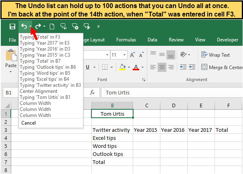Click the Undo arrow icon

click(x=24, y=27)
